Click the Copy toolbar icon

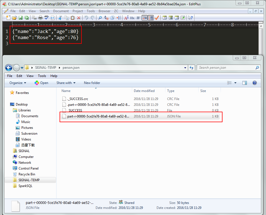click(x=66, y=18)
